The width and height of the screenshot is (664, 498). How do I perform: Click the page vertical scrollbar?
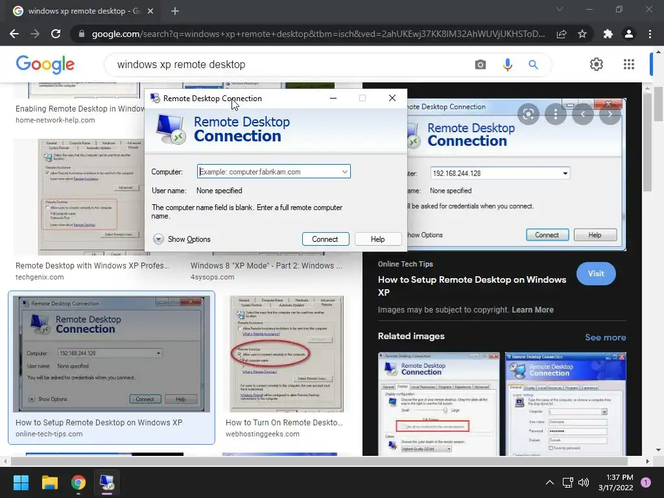pyautogui.click(x=658, y=104)
